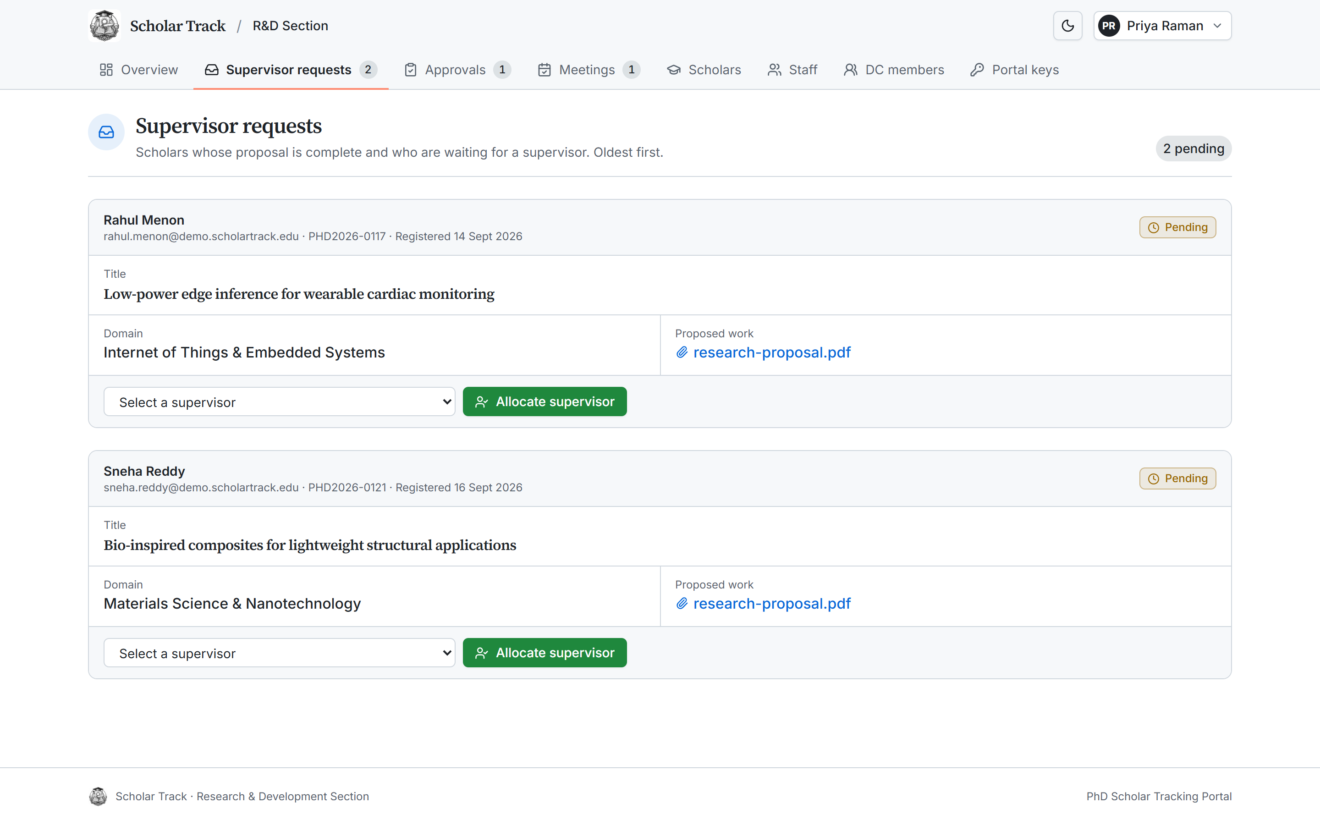Expand supervisor dropdown for Rahul Menon
The image size is (1320, 825).
point(279,401)
